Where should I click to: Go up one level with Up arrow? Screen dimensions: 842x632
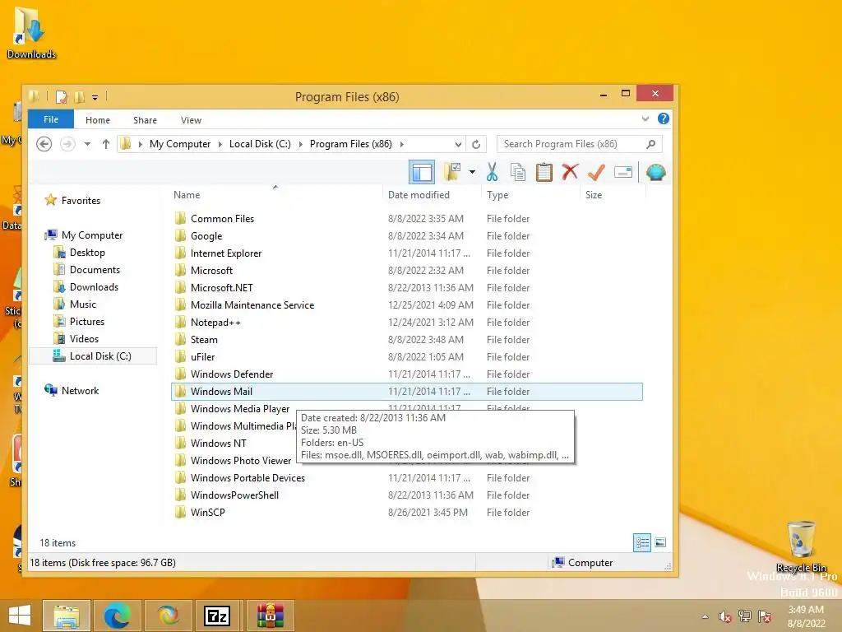click(106, 144)
